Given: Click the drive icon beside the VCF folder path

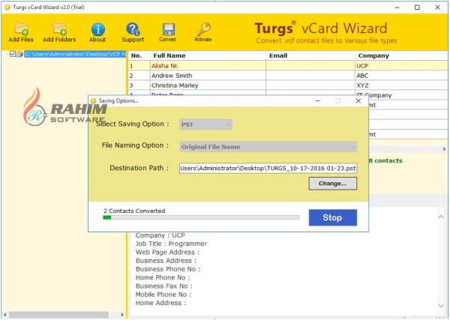Looking at the screenshot, I should click(x=19, y=54).
